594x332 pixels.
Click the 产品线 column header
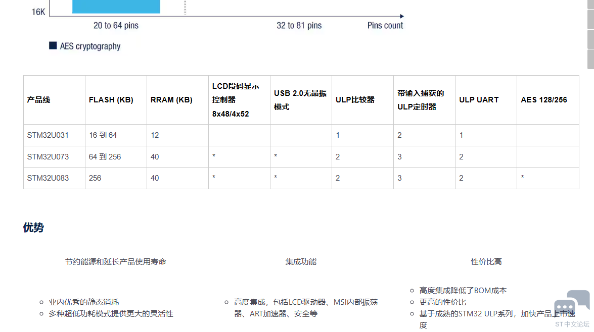click(x=39, y=100)
